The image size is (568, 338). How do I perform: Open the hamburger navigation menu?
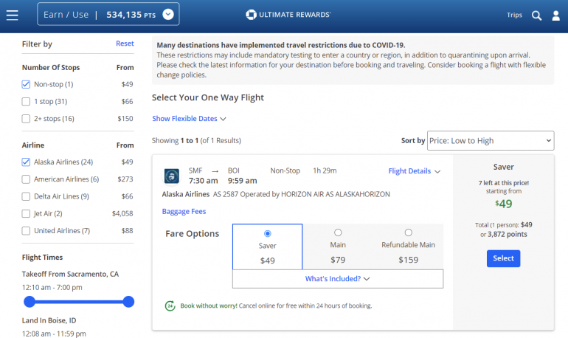pos(12,15)
